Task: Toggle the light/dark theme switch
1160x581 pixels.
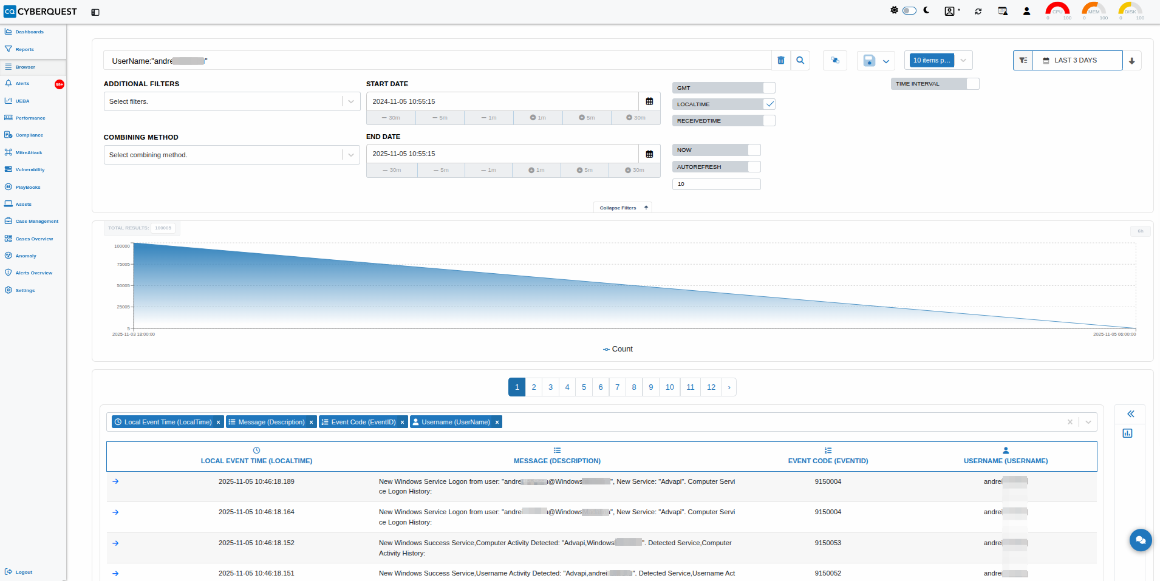Action: [909, 10]
